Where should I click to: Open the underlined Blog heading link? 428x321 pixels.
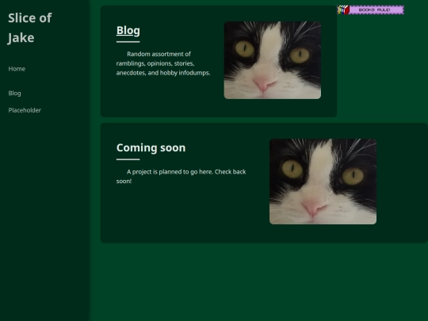pos(128,30)
